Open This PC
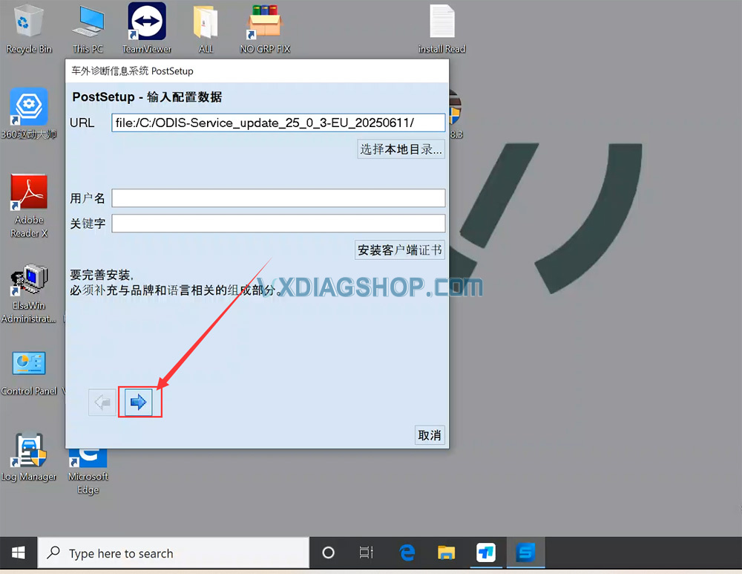742x574 pixels. pos(88,22)
